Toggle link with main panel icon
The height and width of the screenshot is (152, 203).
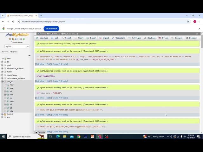29,55
